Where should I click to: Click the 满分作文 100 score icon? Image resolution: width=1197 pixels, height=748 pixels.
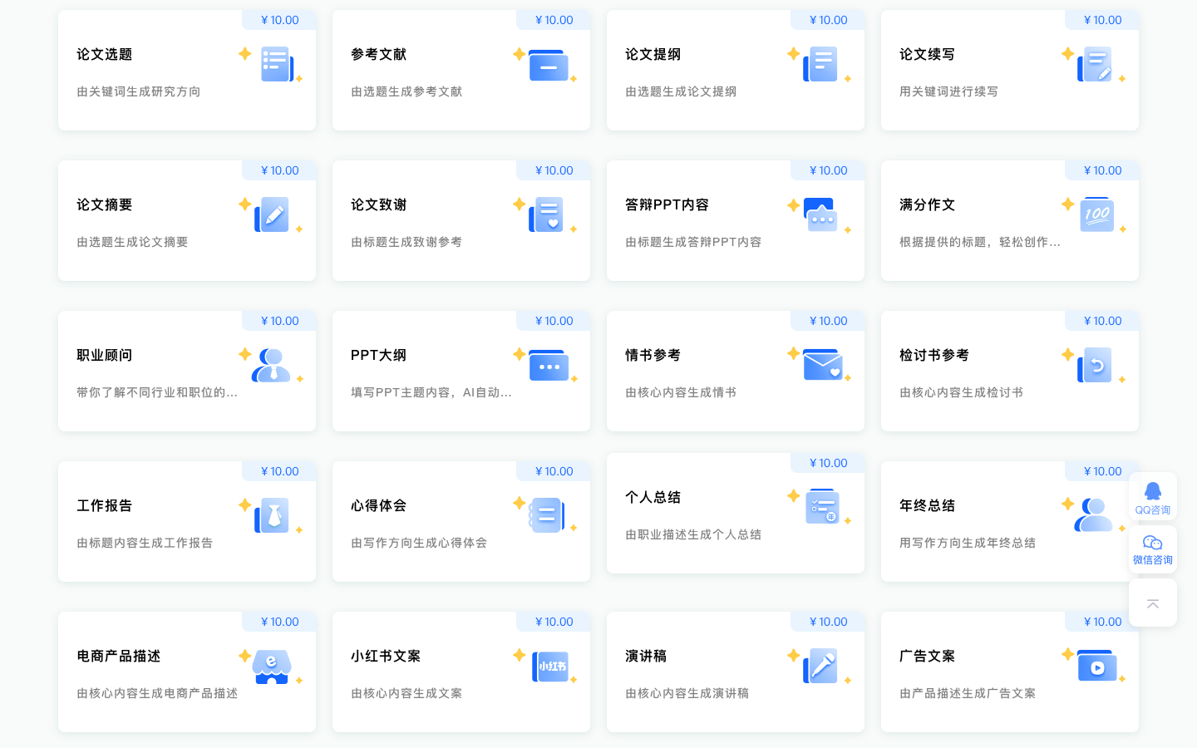pyautogui.click(x=1096, y=215)
